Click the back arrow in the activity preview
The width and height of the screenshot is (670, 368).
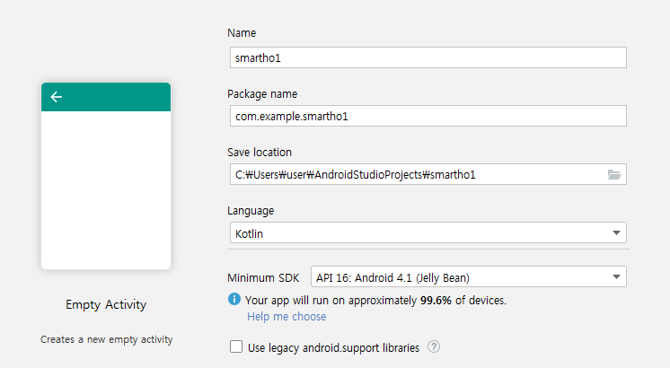click(x=56, y=97)
